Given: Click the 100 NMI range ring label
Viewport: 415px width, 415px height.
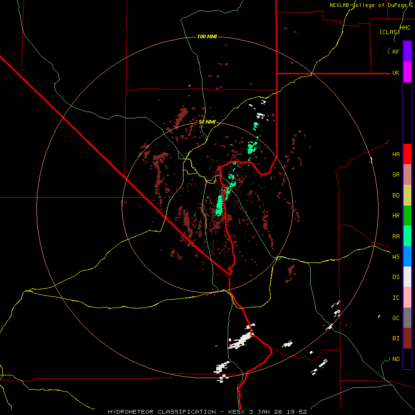Looking at the screenshot, I should pos(207,36).
